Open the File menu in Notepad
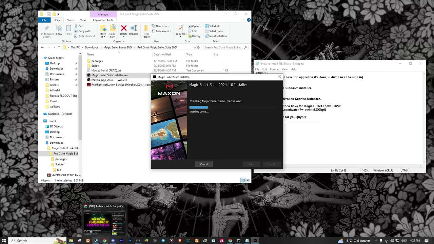This screenshot has height=244, width=434. pyautogui.click(x=257, y=69)
